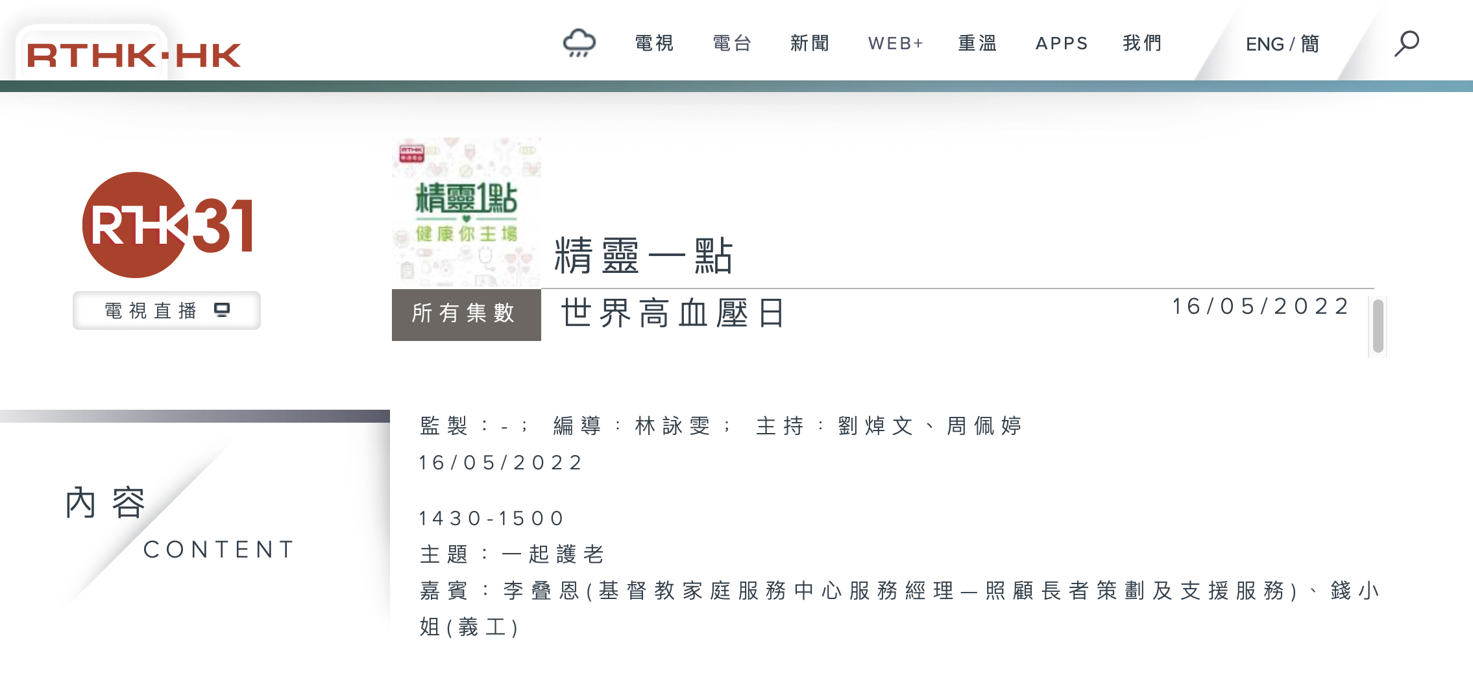
Task: Click the 16/05/2022 date beside the episode title
Action: [1261, 306]
